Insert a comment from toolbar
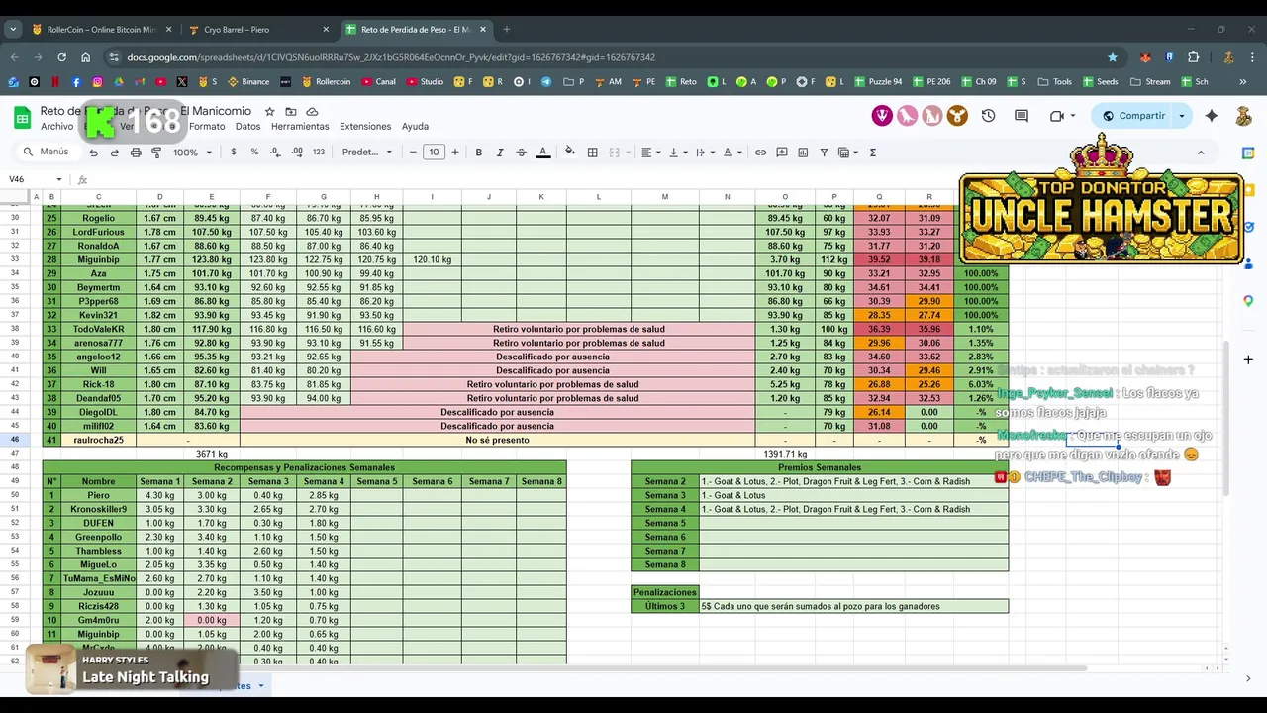This screenshot has height=713, width=1267. tap(782, 153)
